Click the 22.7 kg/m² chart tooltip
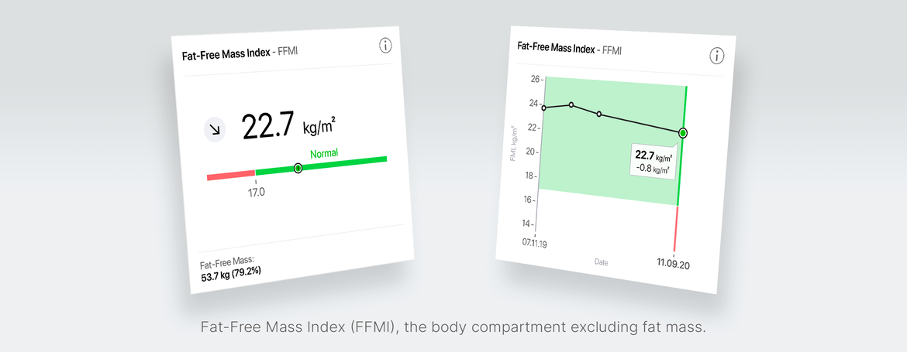This screenshot has width=907, height=352. [653, 162]
